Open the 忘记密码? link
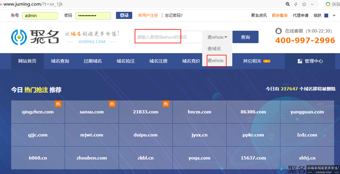The image size is (340, 174). click(x=174, y=15)
